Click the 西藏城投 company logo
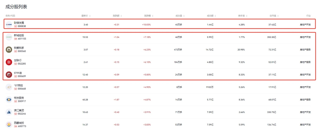The width and height of the screenshot is (317, 130). 9,124
